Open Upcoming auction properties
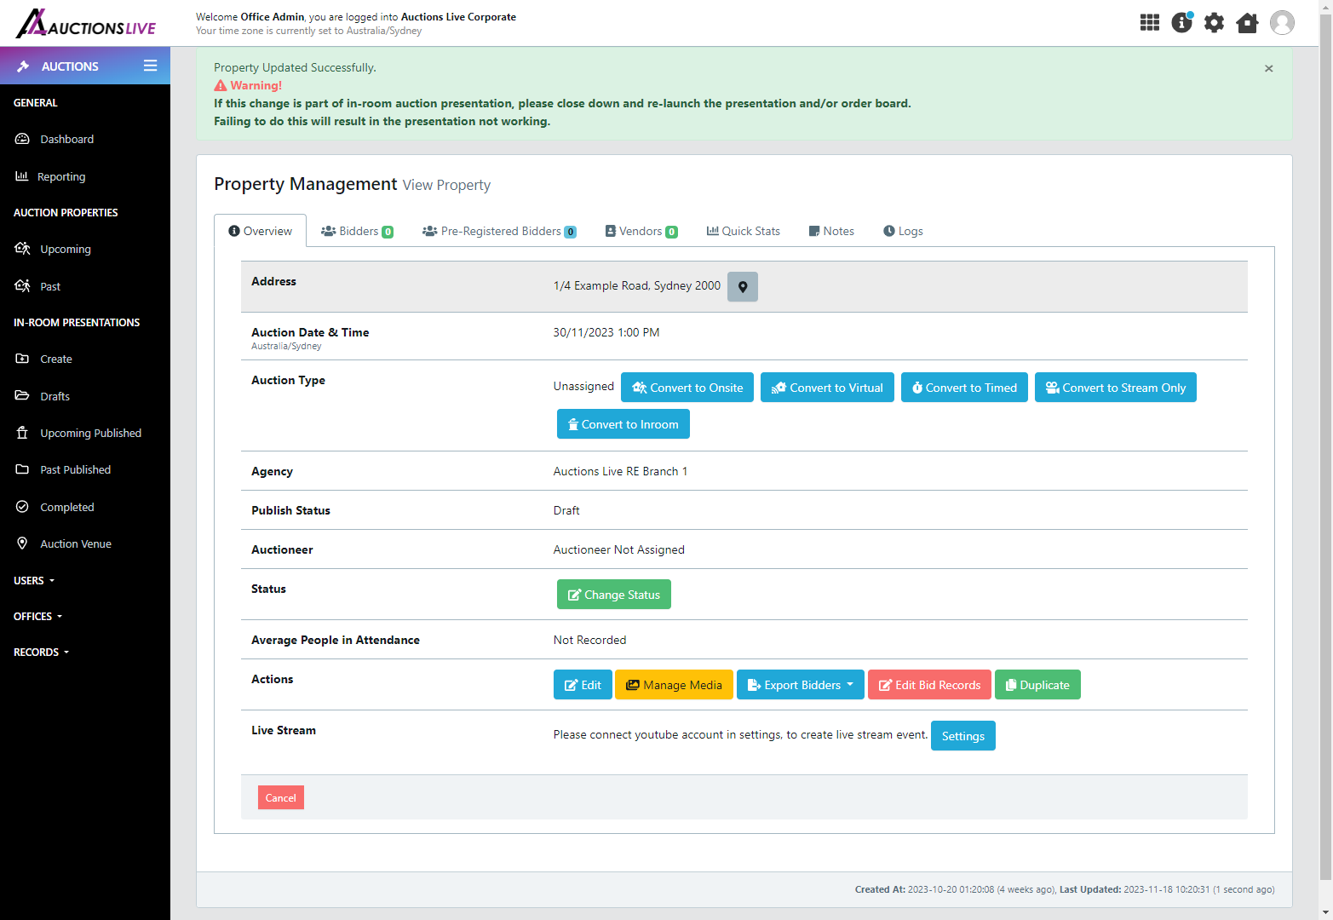This screenshot has width=1333, height=920. click(65, 249)
